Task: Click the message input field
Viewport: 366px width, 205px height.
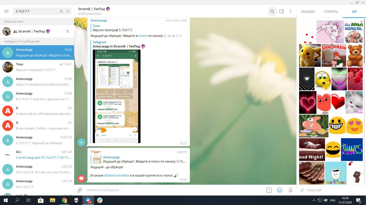Action: (x=174, y=190)
